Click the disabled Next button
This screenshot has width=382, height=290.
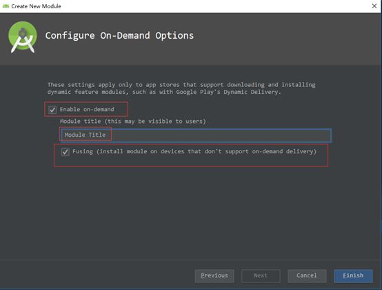(261, 276)
